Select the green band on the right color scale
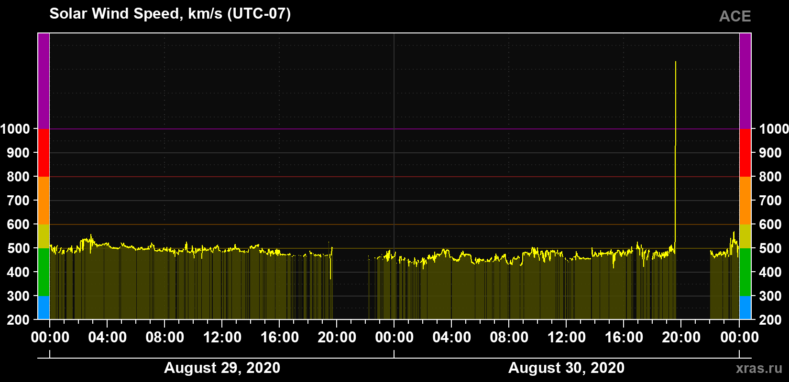The height and width of the screenshot is (382, 789). 745,272
